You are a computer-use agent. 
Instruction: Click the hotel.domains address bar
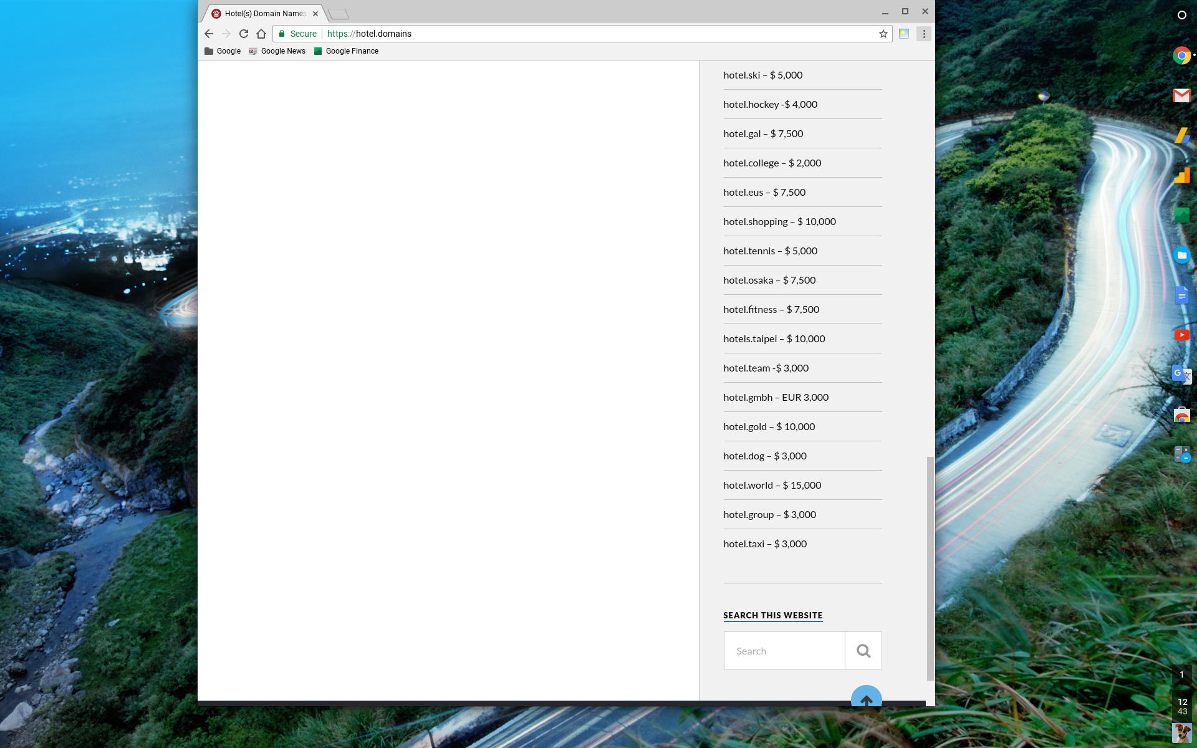561,34
